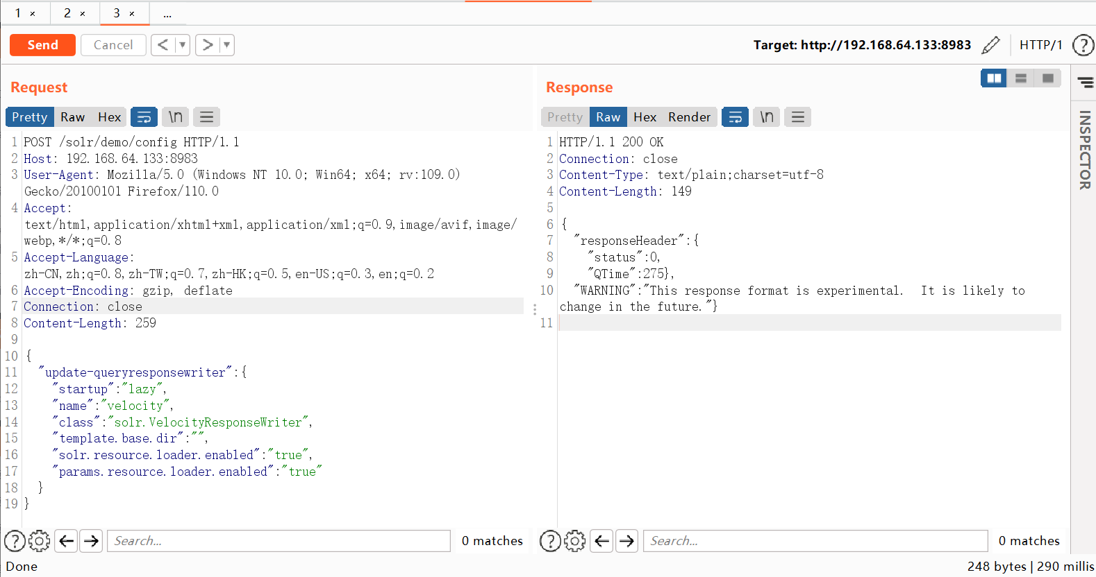
Task: Click the Content-Length: 259 header
Action: [x=90, y=323]
